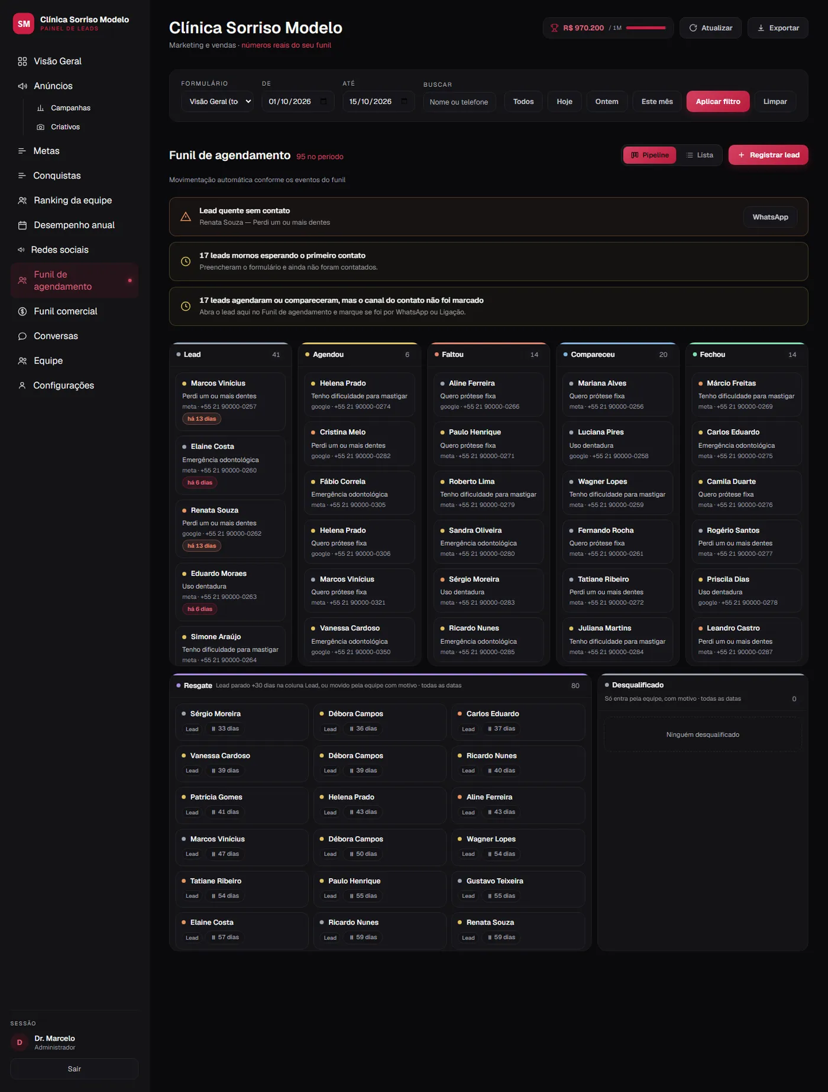Click the Aplicar filtro button
Image resolution: width=828 pixels, height=1092 pixels.
point(718,102)
